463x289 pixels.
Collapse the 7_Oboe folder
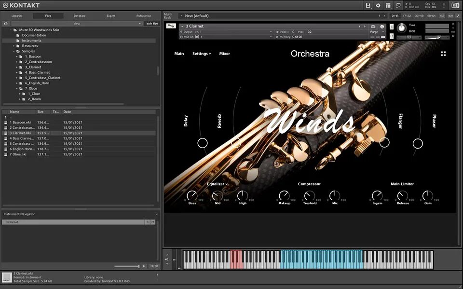tap(17, 88)
